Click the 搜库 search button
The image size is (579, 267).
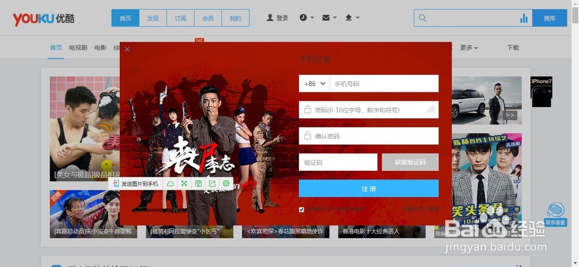coord(549,18)
